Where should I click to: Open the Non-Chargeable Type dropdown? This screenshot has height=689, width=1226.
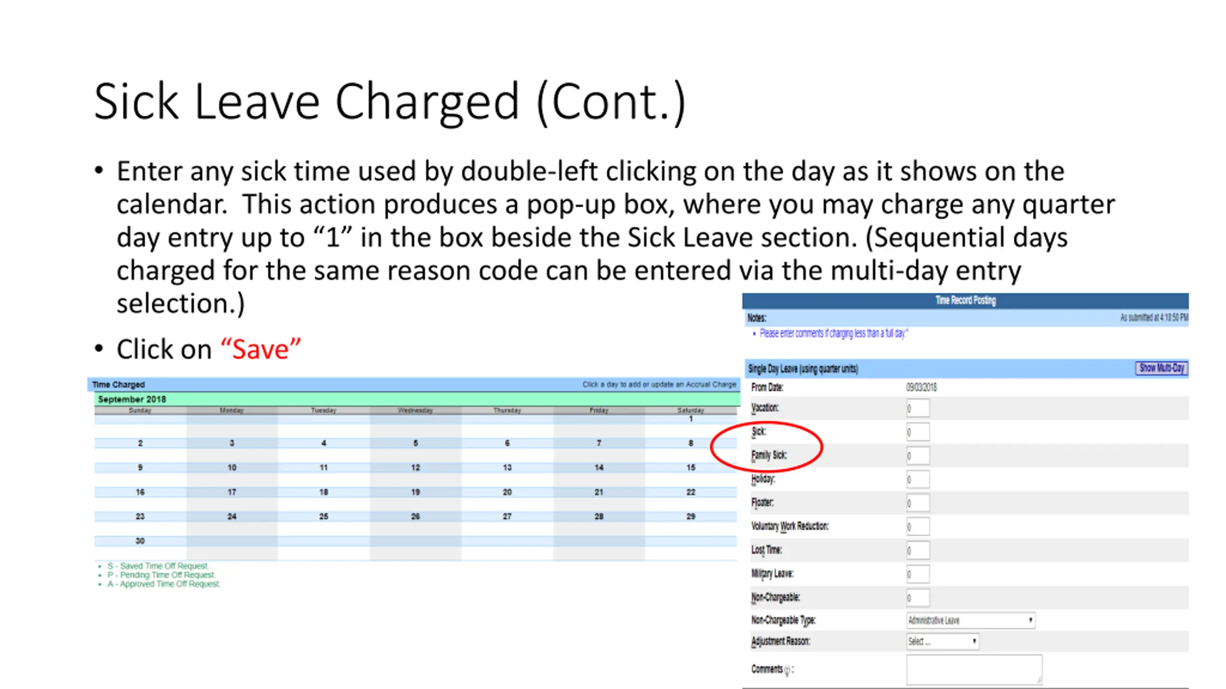(x=970, y=620)
